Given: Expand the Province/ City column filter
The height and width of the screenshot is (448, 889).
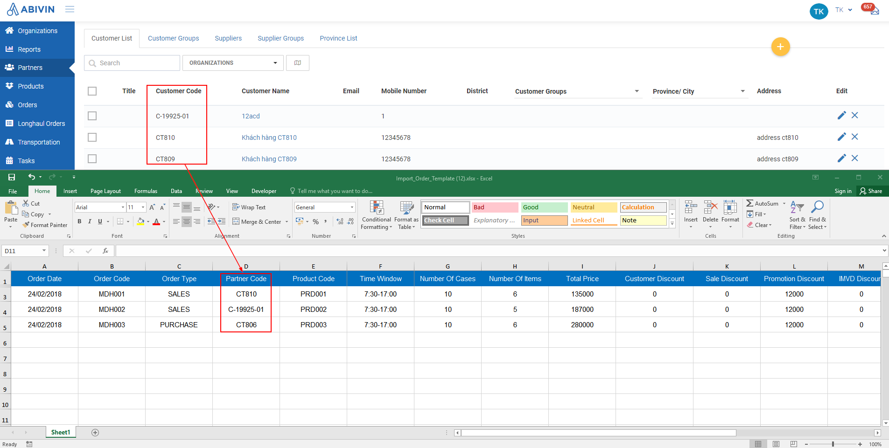Looking at the screenshot, I should 742,91.
